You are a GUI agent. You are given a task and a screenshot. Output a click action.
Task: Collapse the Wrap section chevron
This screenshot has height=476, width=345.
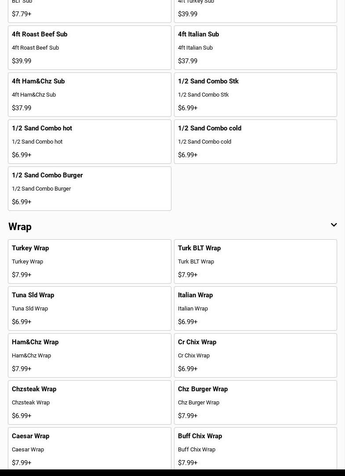pyautogui.click(x=334, y=225)
